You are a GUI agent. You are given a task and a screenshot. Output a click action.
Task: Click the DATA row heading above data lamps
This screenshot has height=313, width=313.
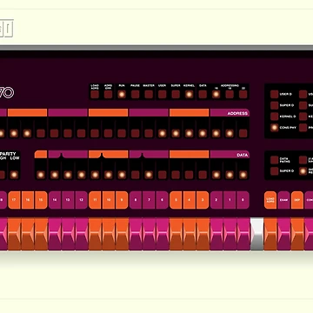click(x=243, y=156)
